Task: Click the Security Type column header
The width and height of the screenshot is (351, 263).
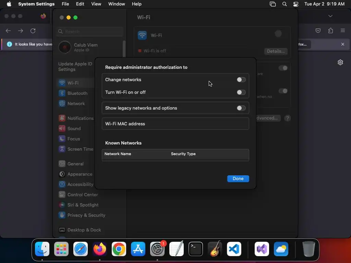Action: [x=183, y=154]
